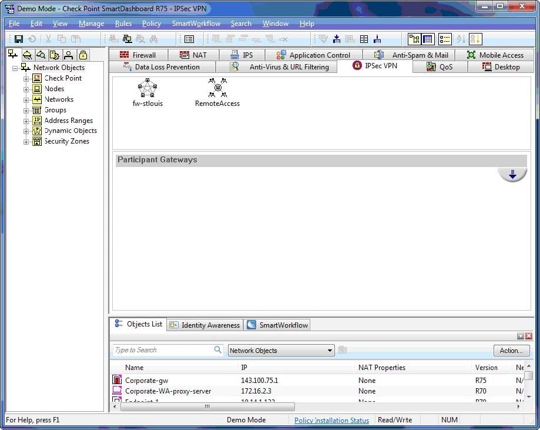Click the Corporate-WA-proxy-server host icon
540x430 pixels.
coord(117,391)
